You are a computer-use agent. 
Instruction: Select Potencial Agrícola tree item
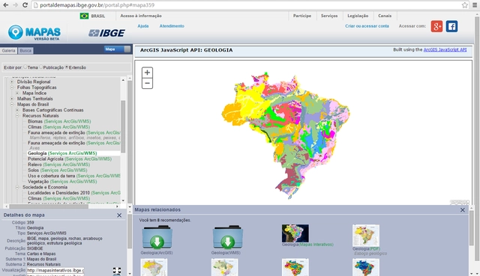70,159
